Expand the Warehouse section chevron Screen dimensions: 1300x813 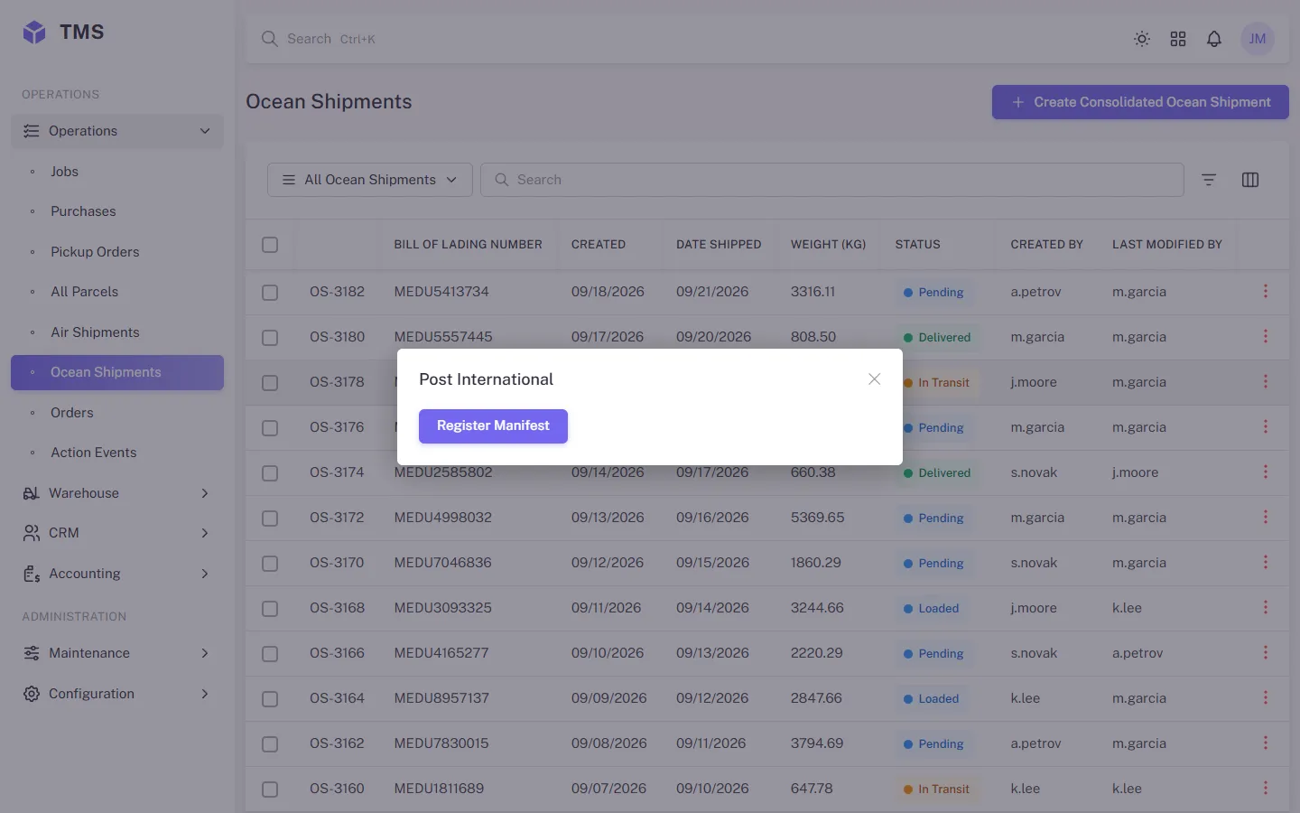[x=205, y=493]
